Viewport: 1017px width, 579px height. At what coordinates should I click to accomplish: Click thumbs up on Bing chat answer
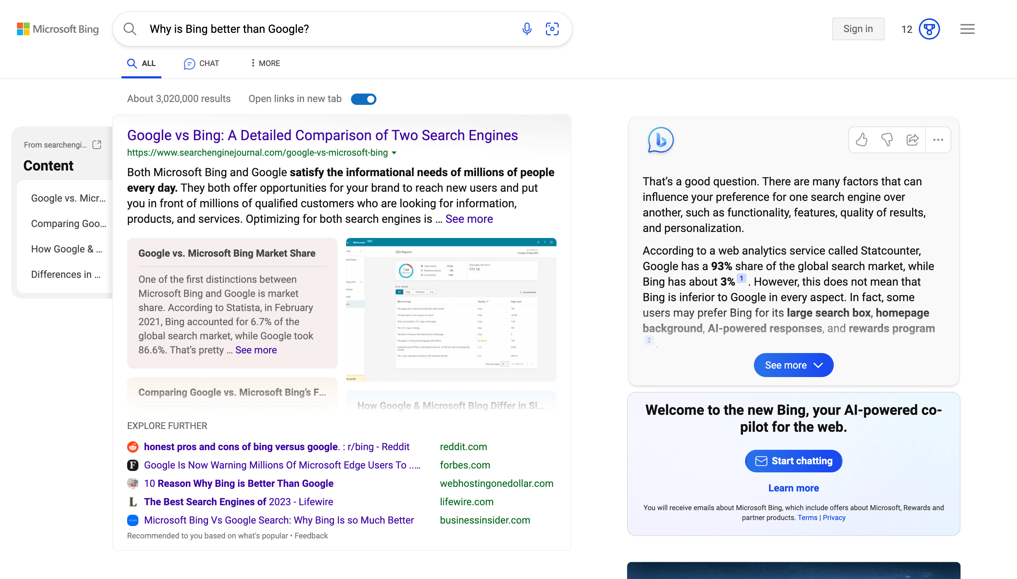point(862,139)
